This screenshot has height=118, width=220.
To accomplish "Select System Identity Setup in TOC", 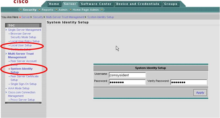I will 21,71.
